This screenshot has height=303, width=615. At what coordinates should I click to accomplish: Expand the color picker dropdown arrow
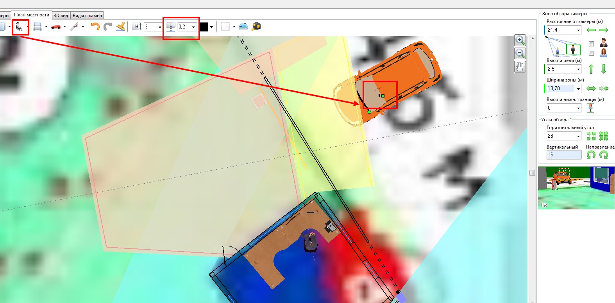click(211, 27)
